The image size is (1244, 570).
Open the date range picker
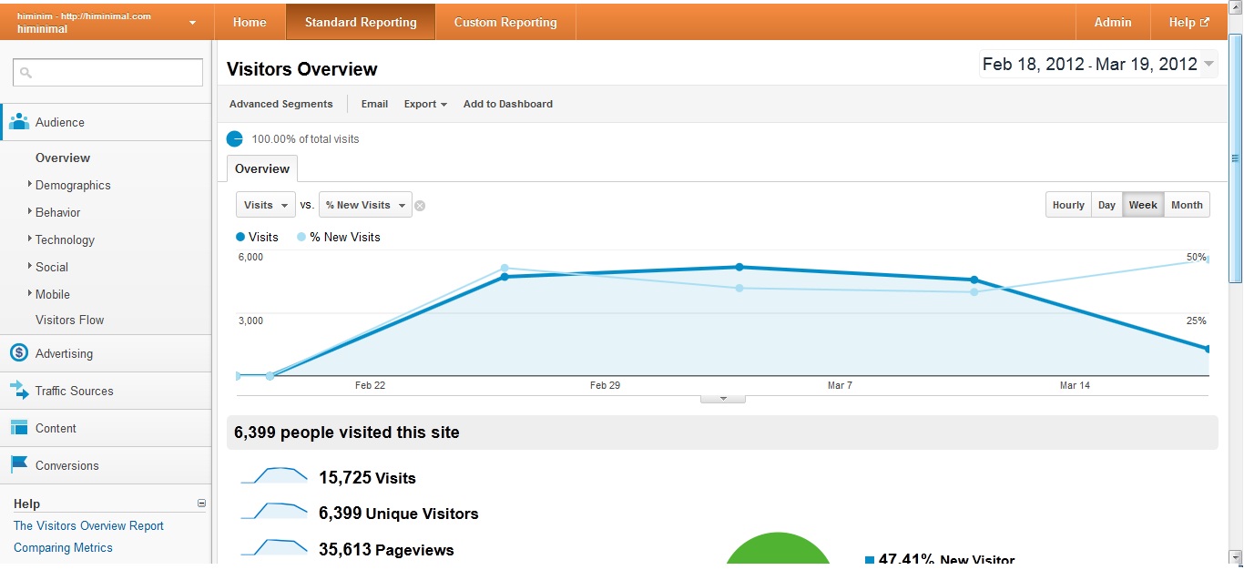1098,65
